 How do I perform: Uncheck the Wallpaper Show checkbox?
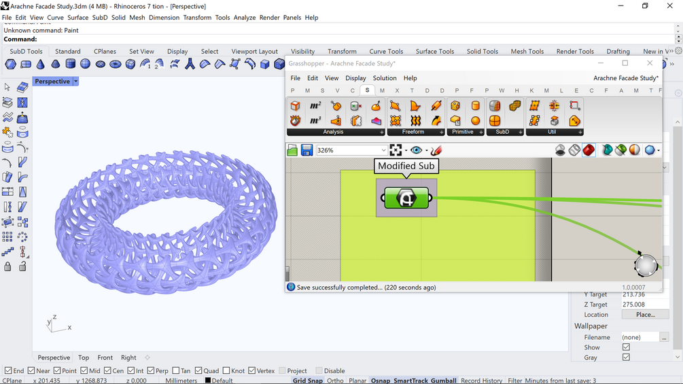[x=626, y=347]
